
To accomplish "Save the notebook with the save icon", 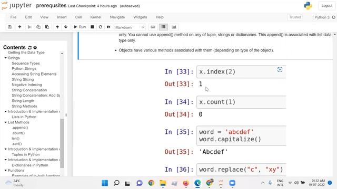I will 10,27.
